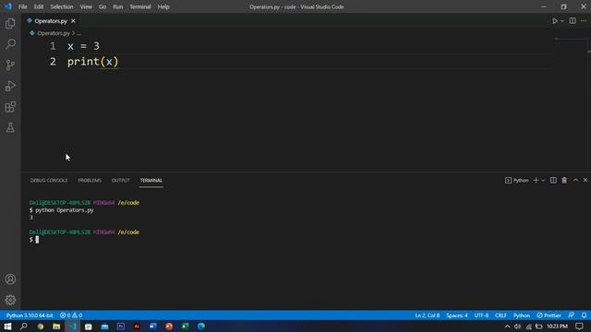Kill terminal with the trash icon

(564, 181)
